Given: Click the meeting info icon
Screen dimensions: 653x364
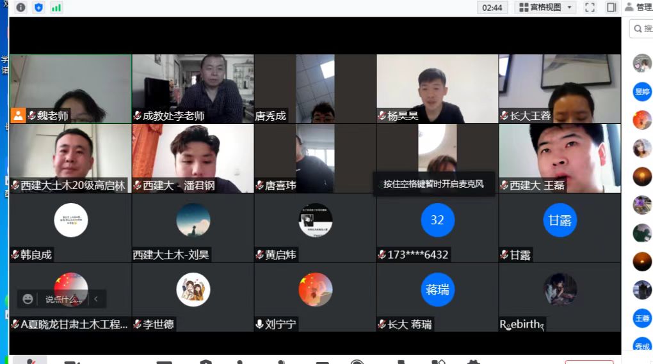Looking at the screenshot, I should 21,8.
